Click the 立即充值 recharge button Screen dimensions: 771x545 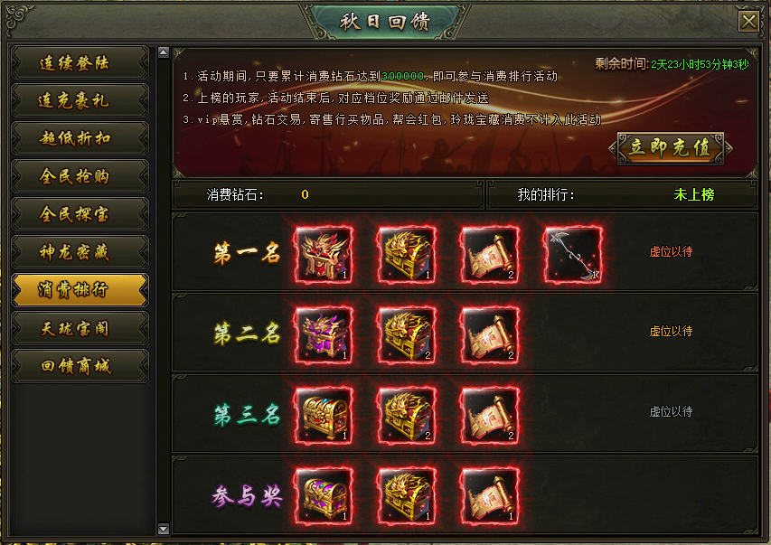670,147
